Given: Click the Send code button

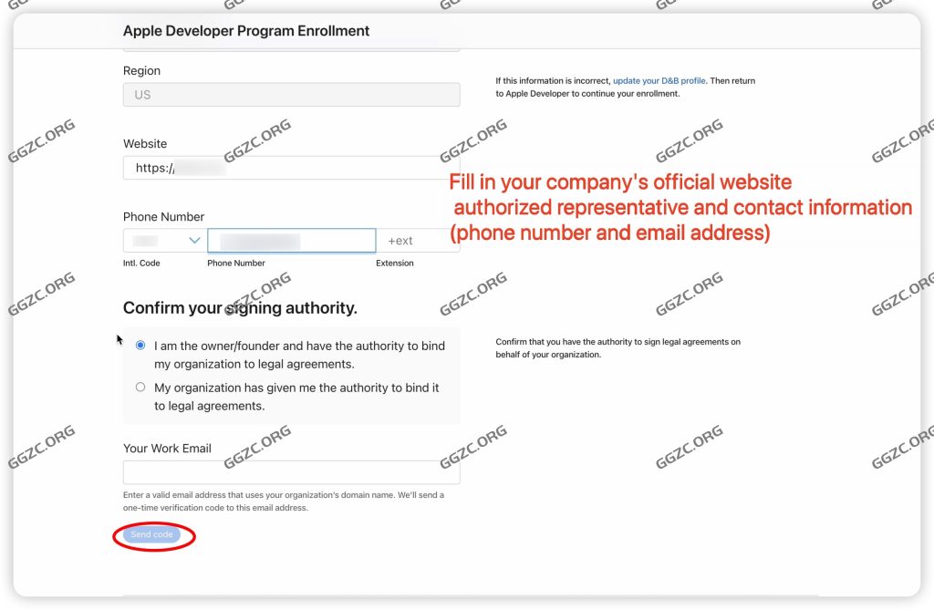Looking at the screenshot, I should click(x=151, y=535).
